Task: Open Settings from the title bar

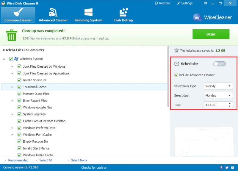Action: pyautogui.click(x=185, y=3)
